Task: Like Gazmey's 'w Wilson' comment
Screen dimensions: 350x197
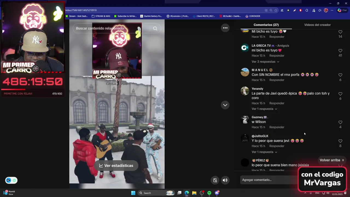Action: pyautogui.click(x=340, y=122)
